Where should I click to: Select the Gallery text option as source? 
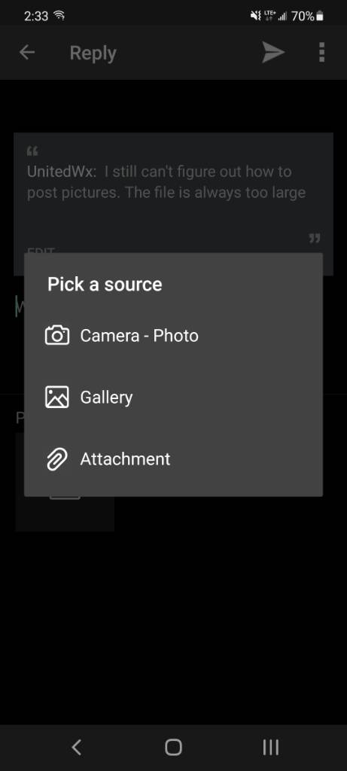tap(106, 398)
